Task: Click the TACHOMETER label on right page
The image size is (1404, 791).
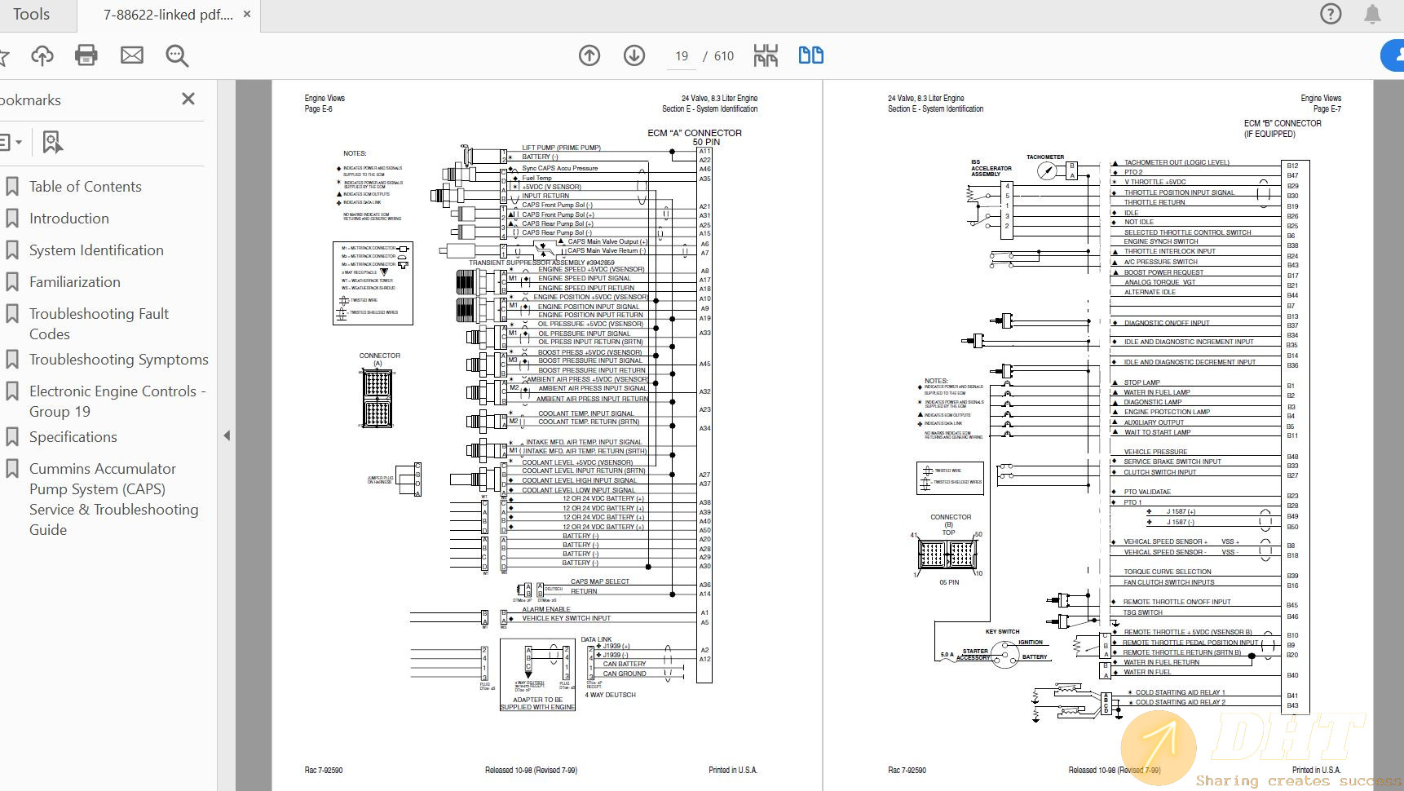Action: (x=1045, y=157)
